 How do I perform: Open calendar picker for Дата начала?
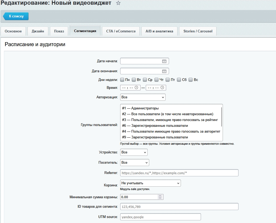click(164, 61)
